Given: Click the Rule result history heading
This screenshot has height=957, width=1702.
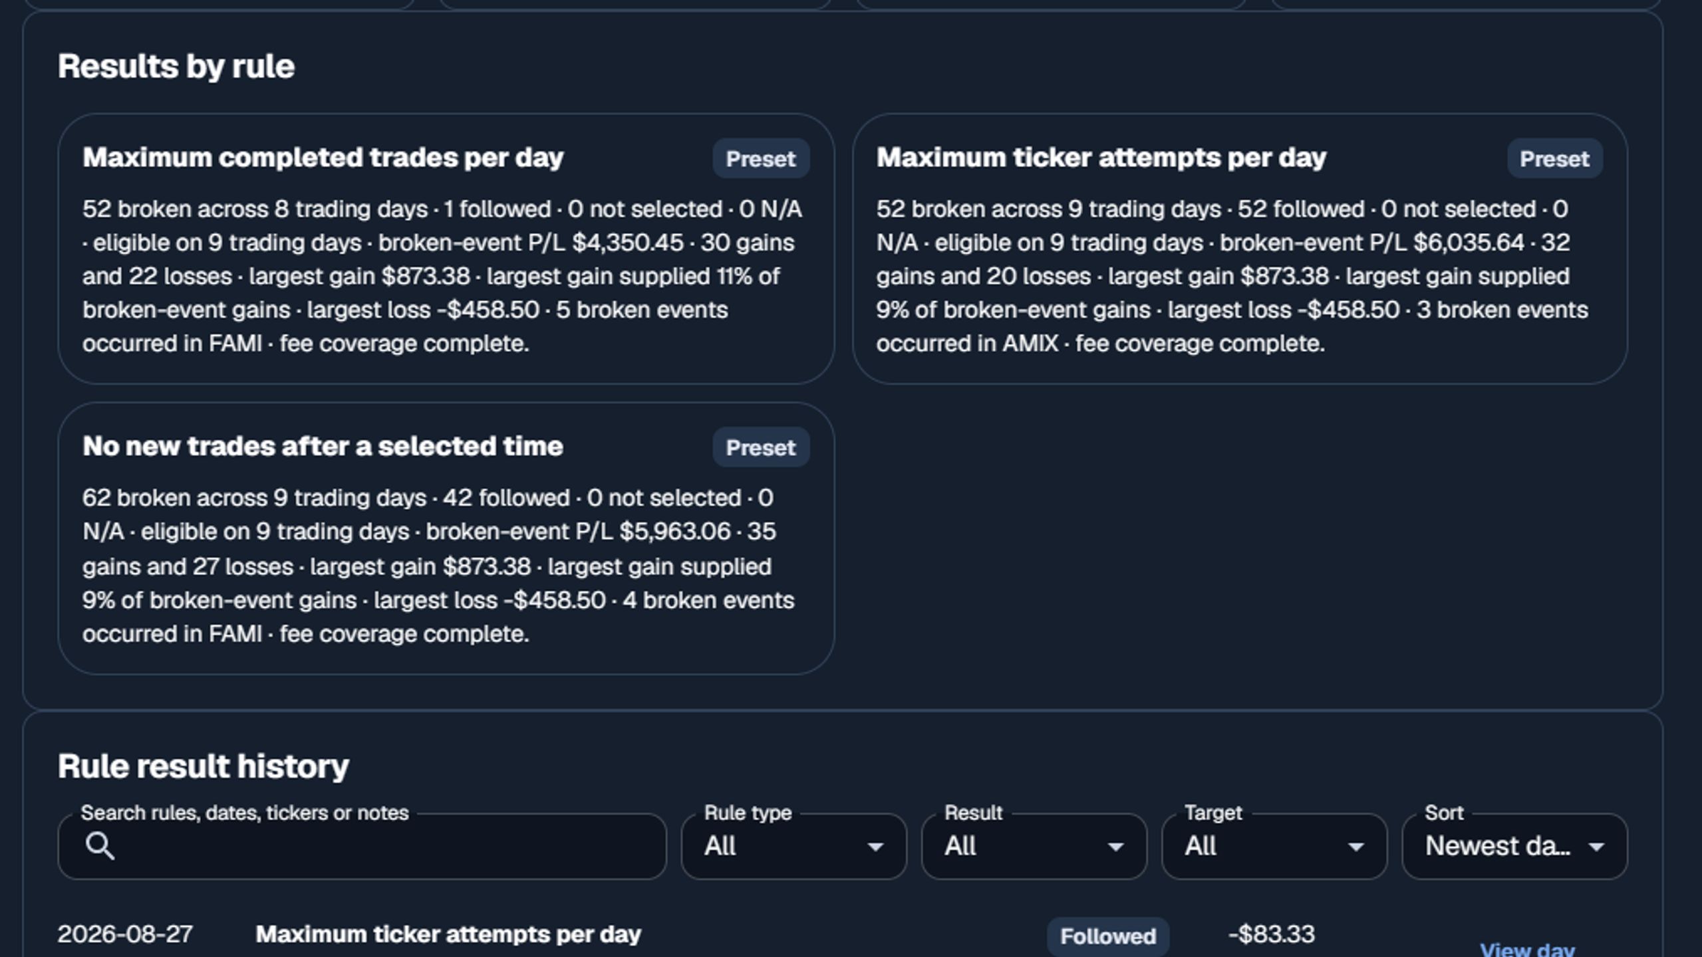Looking at the screenshot, I should pos(203,766).
